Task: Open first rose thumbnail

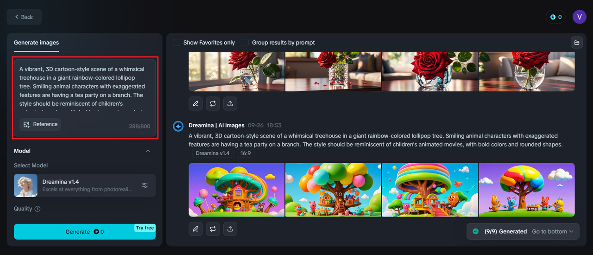Action: pyautogui.click(x=237, y=72)
